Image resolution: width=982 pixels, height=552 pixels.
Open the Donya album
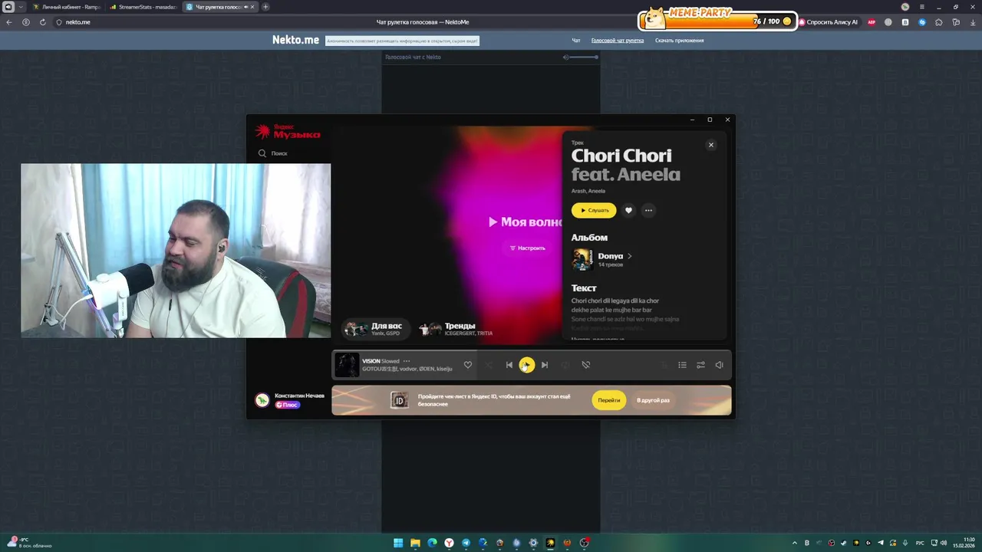pyautogui.click(x=615, y=256)
